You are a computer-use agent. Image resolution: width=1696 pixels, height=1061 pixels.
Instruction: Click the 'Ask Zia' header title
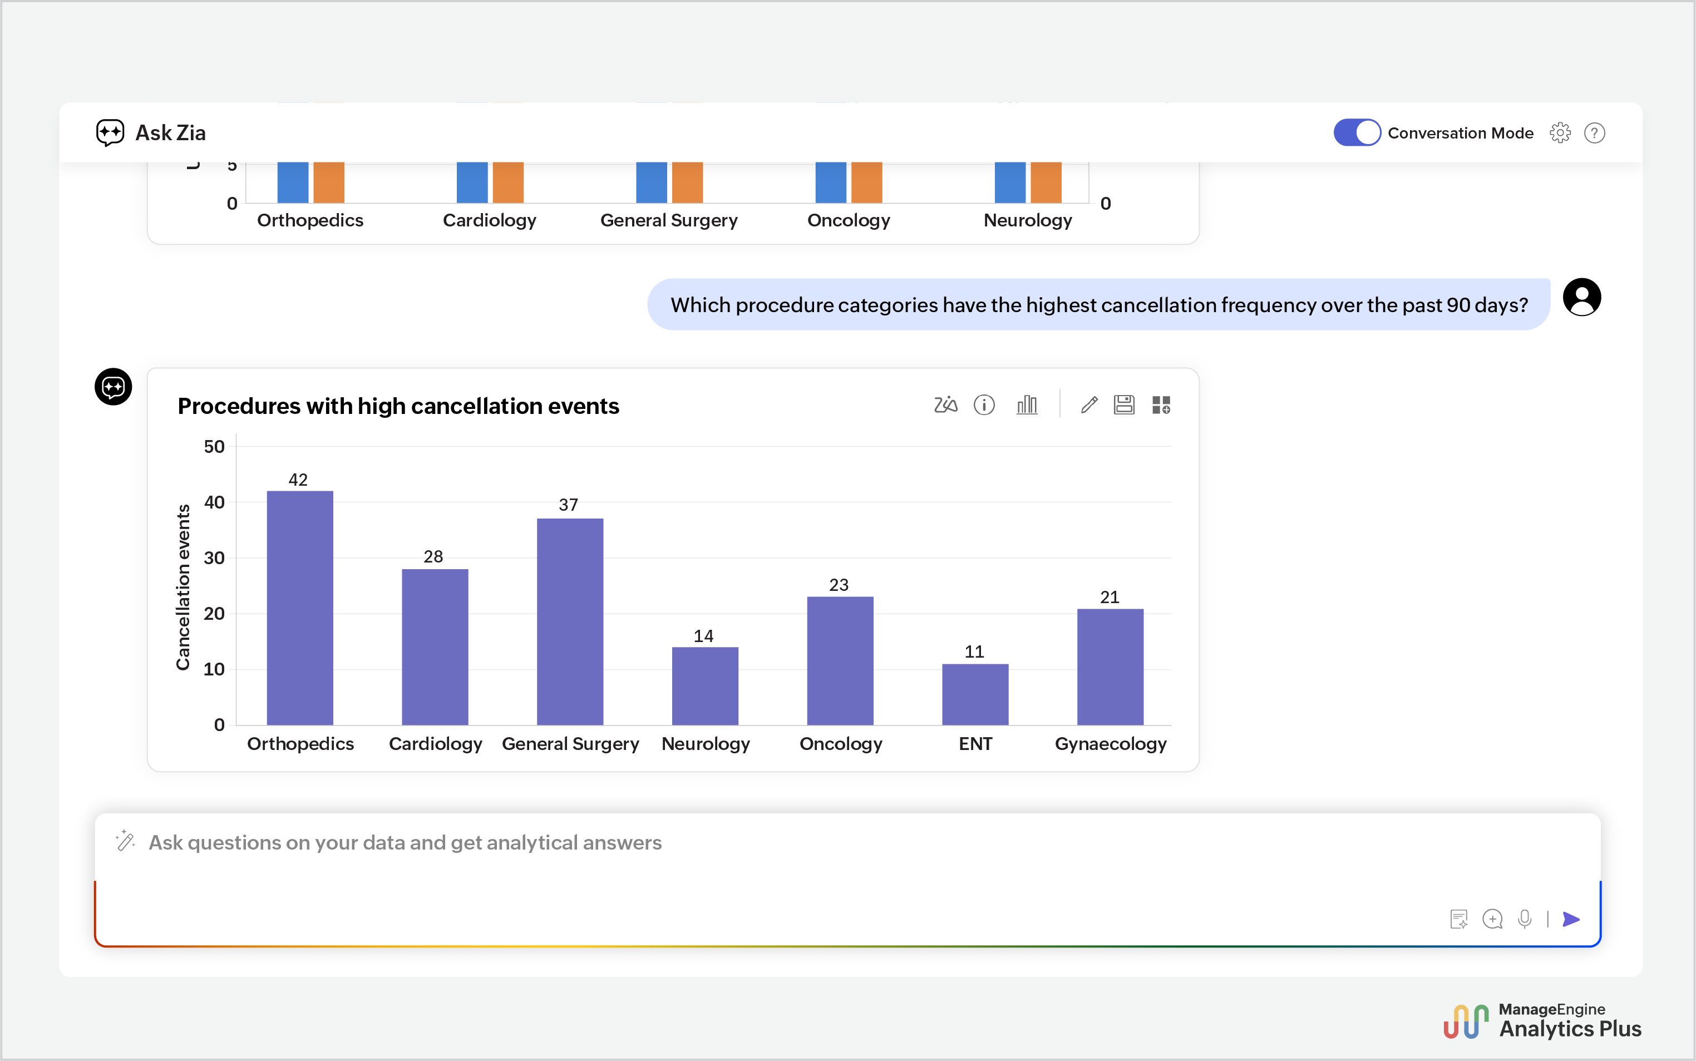point(170,132)
